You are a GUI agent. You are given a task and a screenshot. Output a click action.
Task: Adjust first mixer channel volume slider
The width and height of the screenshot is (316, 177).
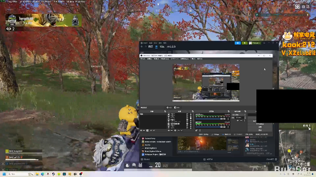[209, 119]
